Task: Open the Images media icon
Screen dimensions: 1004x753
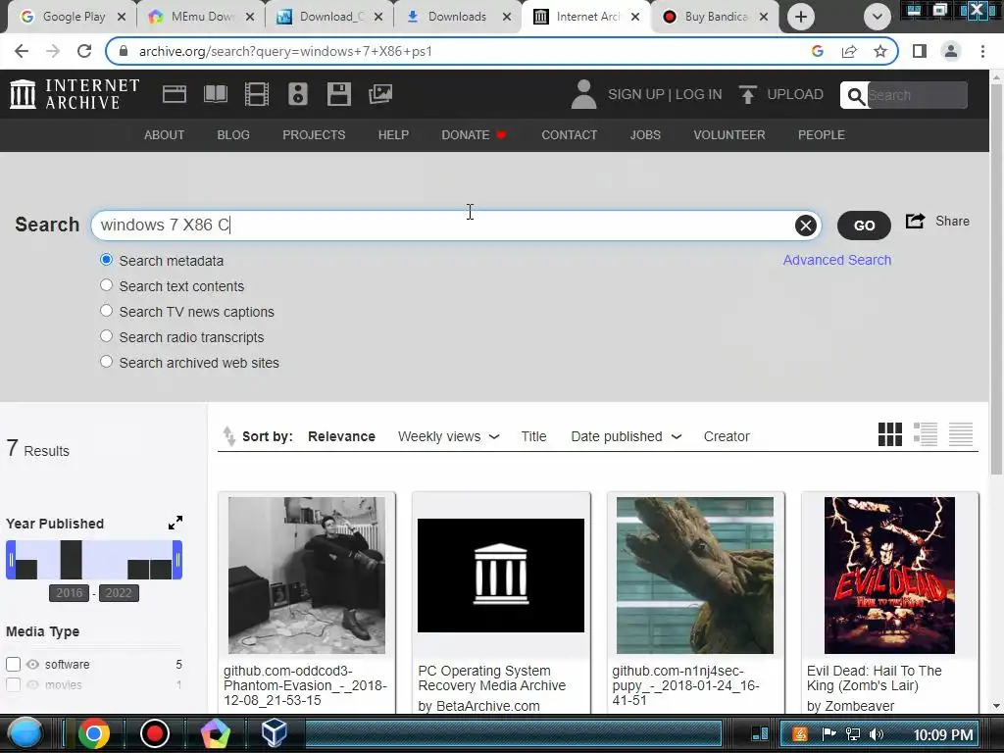Action: 380,94
